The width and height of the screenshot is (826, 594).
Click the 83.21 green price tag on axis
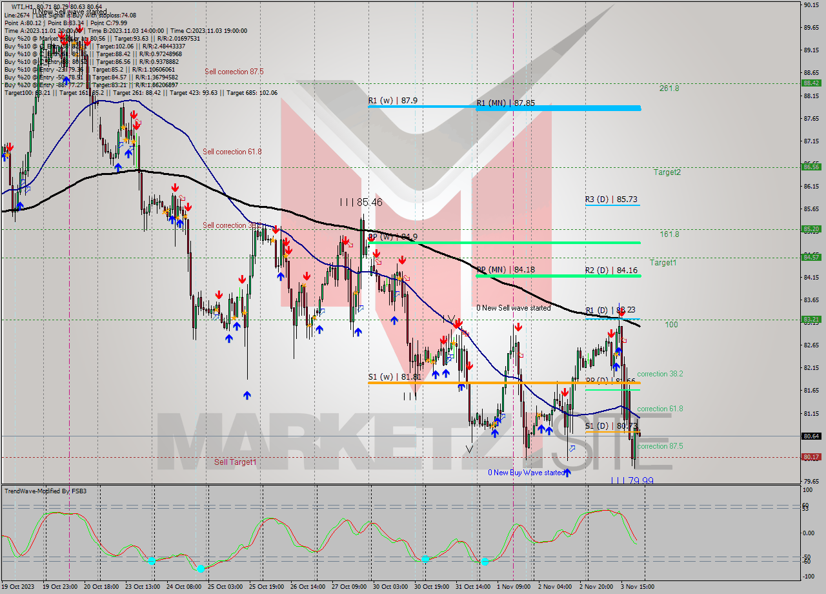pos(811,319)
